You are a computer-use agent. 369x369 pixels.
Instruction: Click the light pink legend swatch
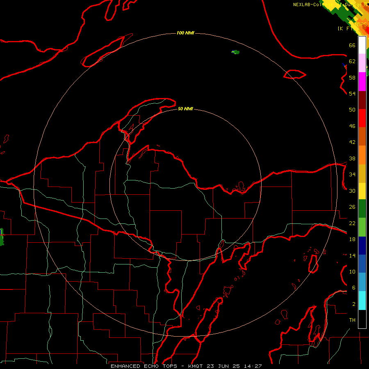pyautogui.click(x=362, y=63)
